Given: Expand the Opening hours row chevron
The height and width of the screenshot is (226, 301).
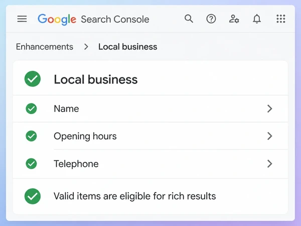Looking at the screenshot, I should (270, 136).
